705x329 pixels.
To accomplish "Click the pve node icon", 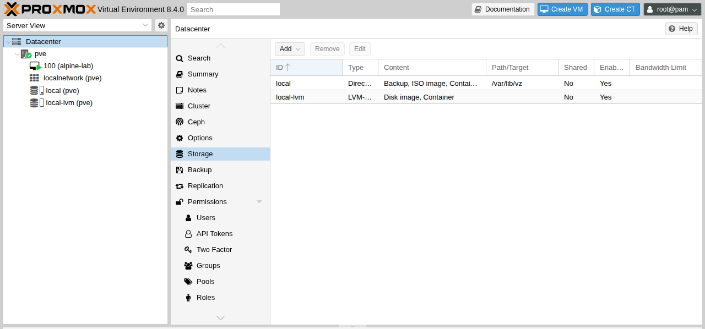I will point(26,54).
